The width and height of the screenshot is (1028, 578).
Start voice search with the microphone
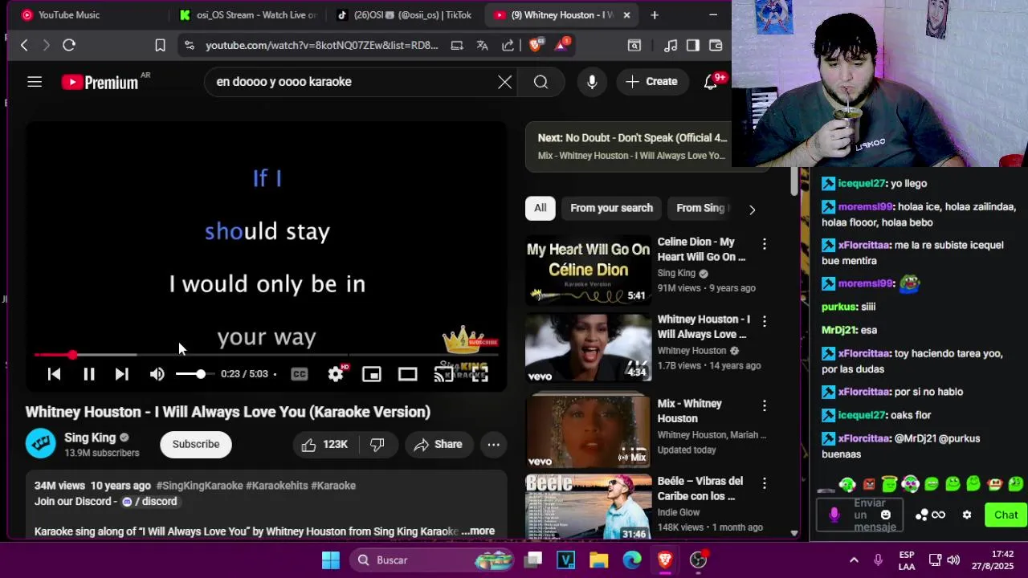click(592, 82)
